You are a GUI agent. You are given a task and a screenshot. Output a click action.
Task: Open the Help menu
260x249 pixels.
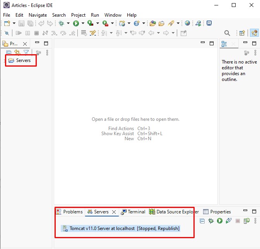point(132,15)
